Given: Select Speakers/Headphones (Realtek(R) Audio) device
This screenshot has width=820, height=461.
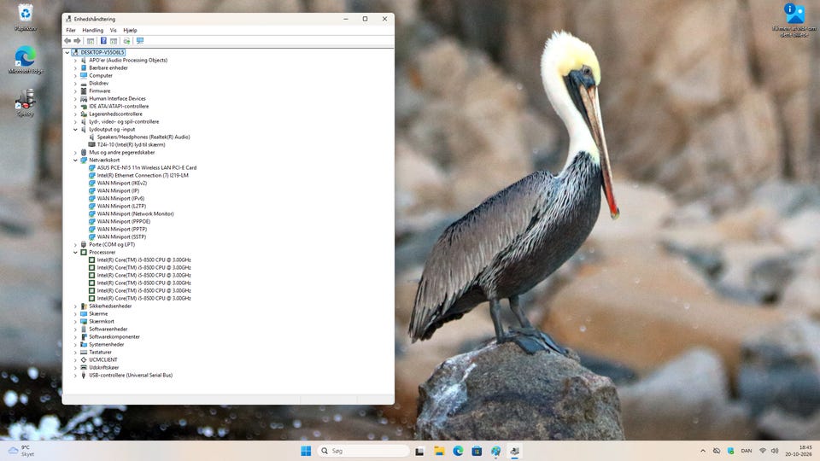Looking at the screenshot, I should click(143, 137).
